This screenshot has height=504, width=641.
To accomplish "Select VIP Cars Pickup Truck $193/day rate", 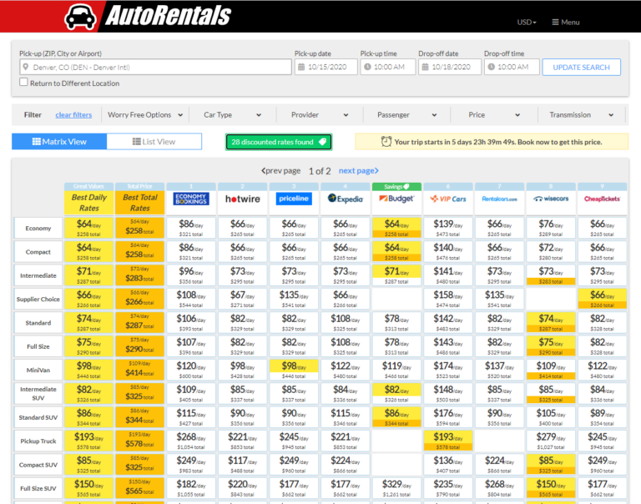I will click(448, 441).
